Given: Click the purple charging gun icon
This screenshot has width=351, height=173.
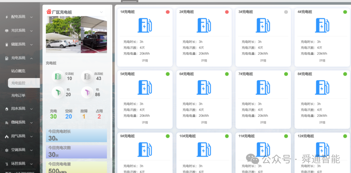Looking at the screenshot, I should point(87,92).
